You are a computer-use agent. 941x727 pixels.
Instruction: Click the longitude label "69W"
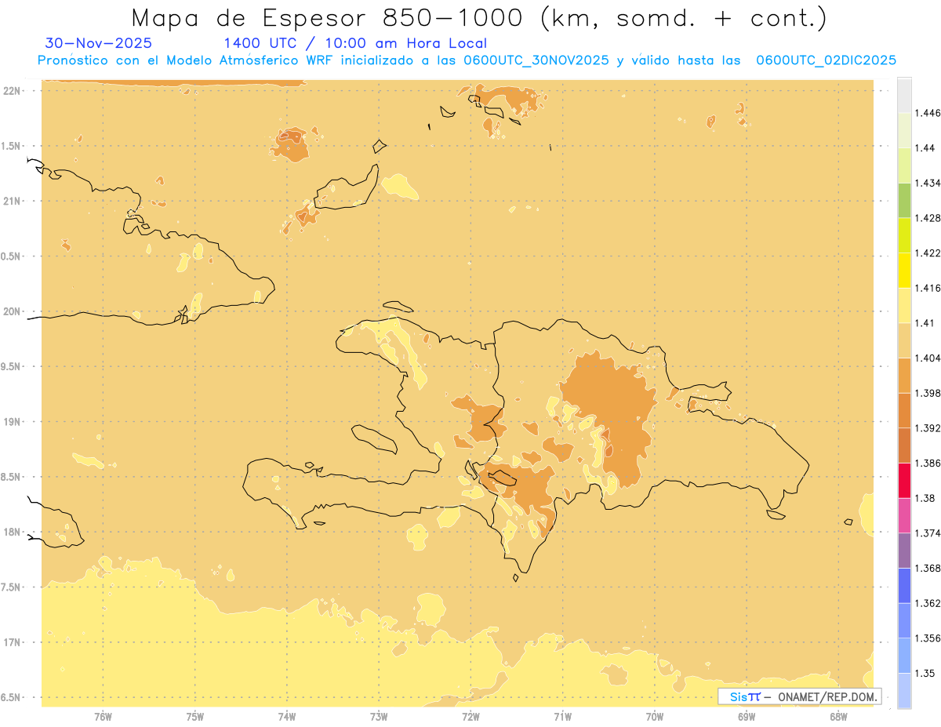(747, 716)
